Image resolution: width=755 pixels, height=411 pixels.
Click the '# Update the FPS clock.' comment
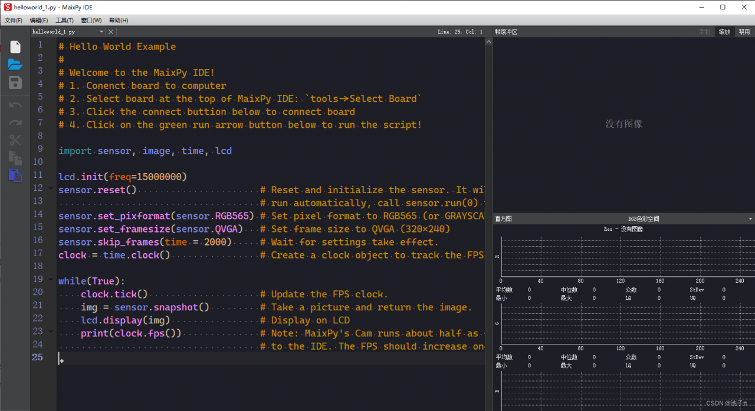(x=324, y=294)
